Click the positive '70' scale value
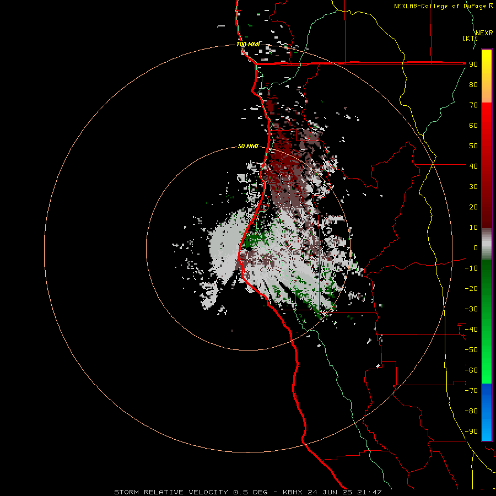The image size is (496, 496). [473, 105]
